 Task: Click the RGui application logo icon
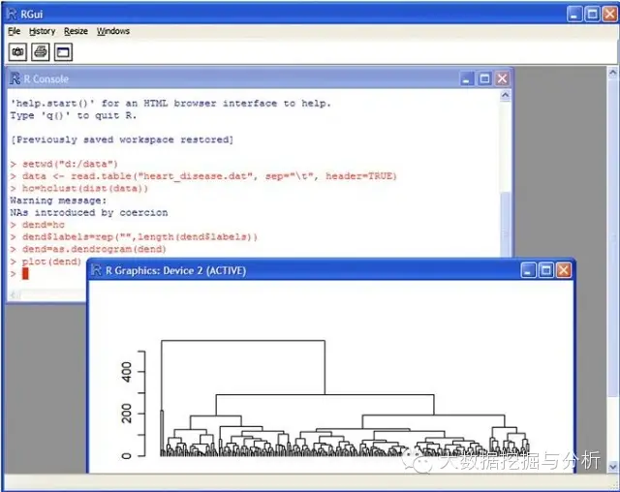[12, 15]
